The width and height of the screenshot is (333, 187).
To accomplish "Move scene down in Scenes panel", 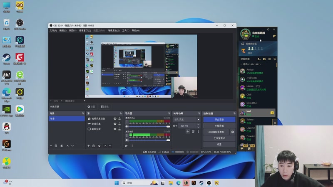I will pos(72,146).
